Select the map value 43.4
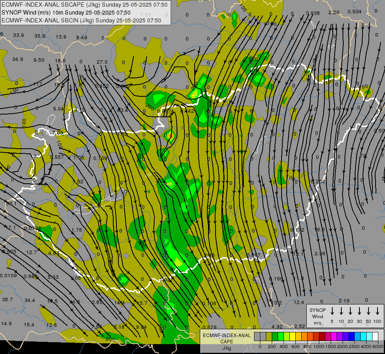The image size is (385, 354). click(122, 111)
